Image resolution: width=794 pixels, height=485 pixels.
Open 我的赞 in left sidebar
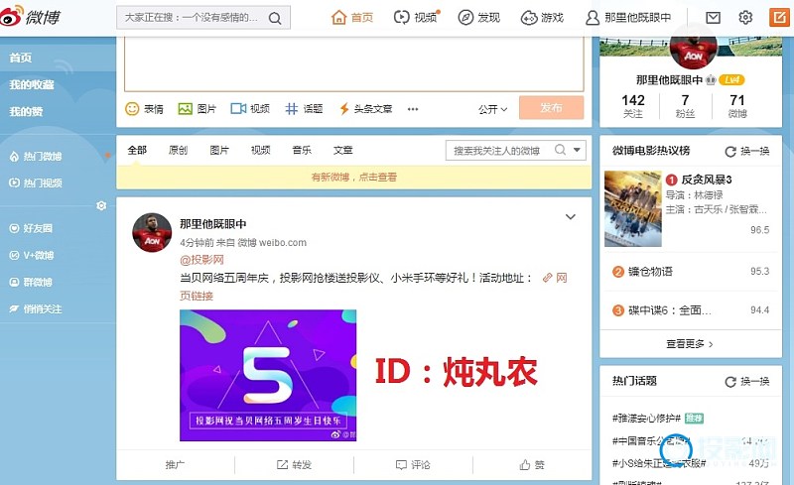(26, 111)
